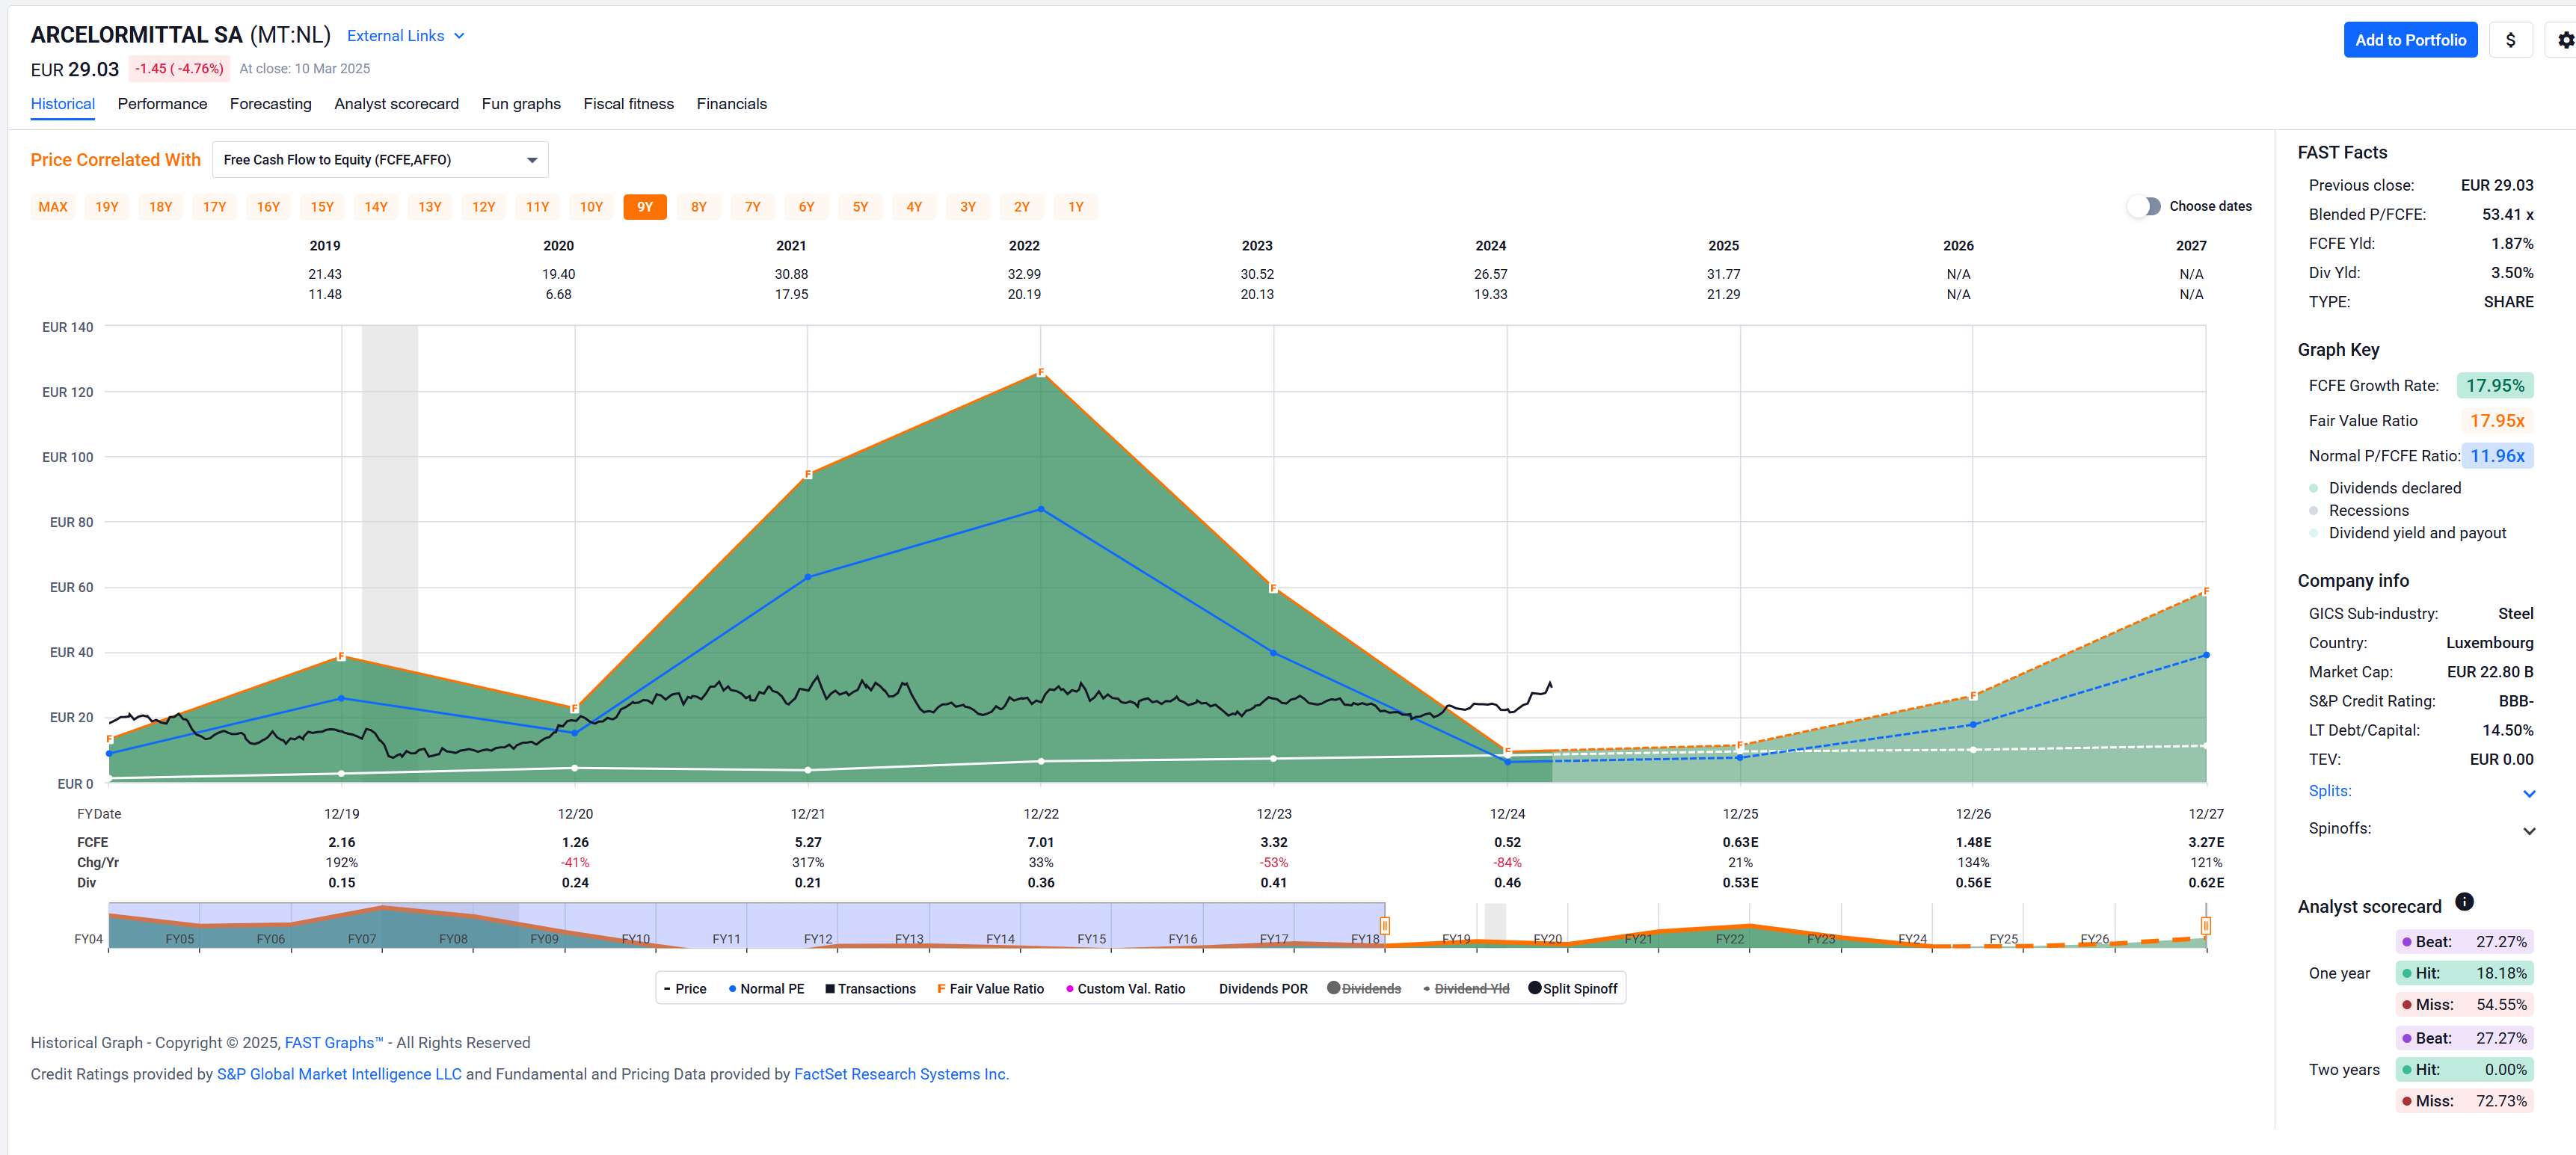Open External Links dropdown

coord(406,36)
